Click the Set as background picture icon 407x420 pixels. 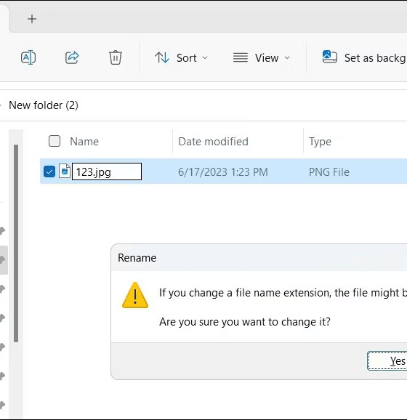coord(329,57)
